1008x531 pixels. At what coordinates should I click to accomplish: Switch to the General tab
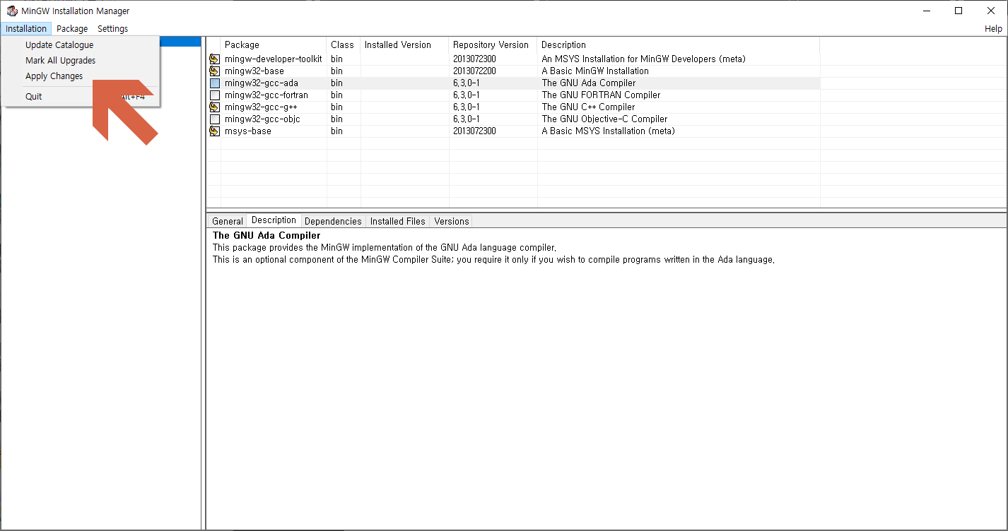228,221
